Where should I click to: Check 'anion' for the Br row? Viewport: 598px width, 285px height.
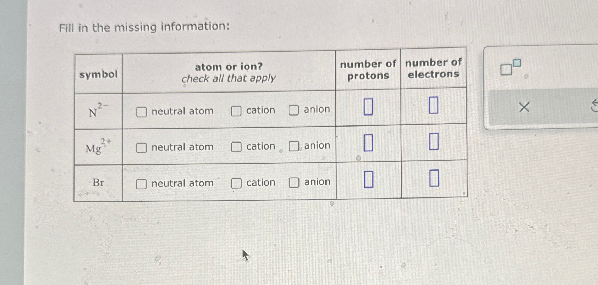pos(294,183)
